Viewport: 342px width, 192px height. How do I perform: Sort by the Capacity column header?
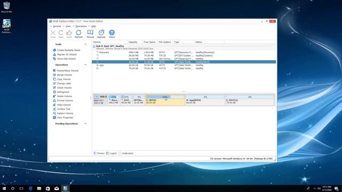point(135,42)
